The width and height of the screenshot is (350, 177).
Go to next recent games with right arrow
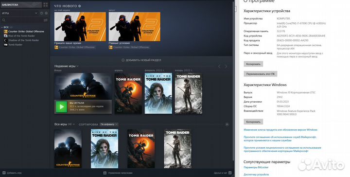coord(226,66)
